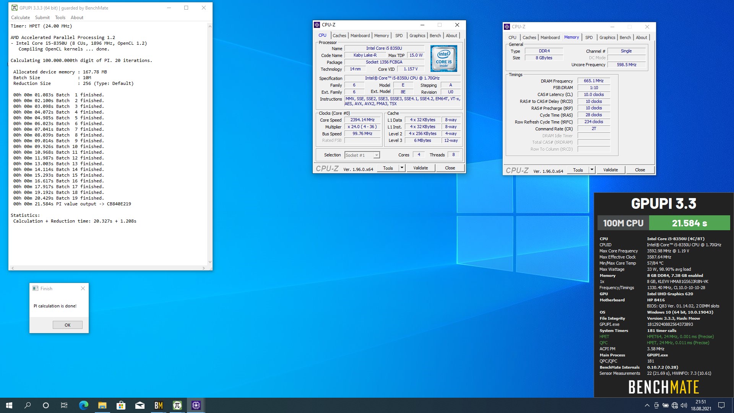This screenshot has width=734, height=413.
Task: Click Validate in Memory CPU-Z window
Action: pos(611,170)
